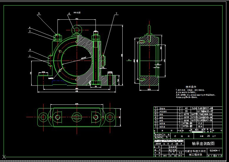
Task: Select the lifting eye ring in front view
Action: coord(77,30)
